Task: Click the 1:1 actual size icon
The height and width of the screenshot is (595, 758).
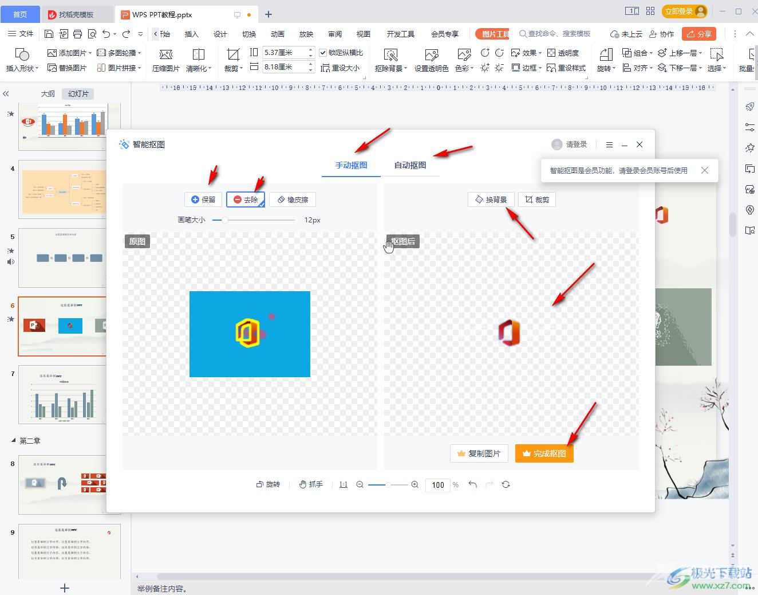Action: [x=344, y=484]
